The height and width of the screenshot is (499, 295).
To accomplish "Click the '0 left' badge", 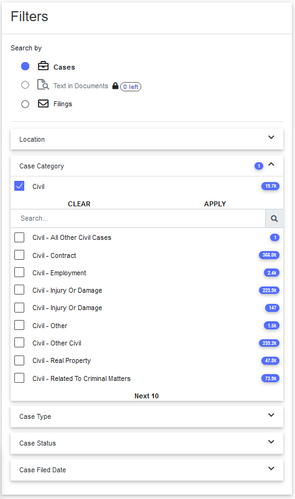I will pyautogui.click(x=131, y=86).
